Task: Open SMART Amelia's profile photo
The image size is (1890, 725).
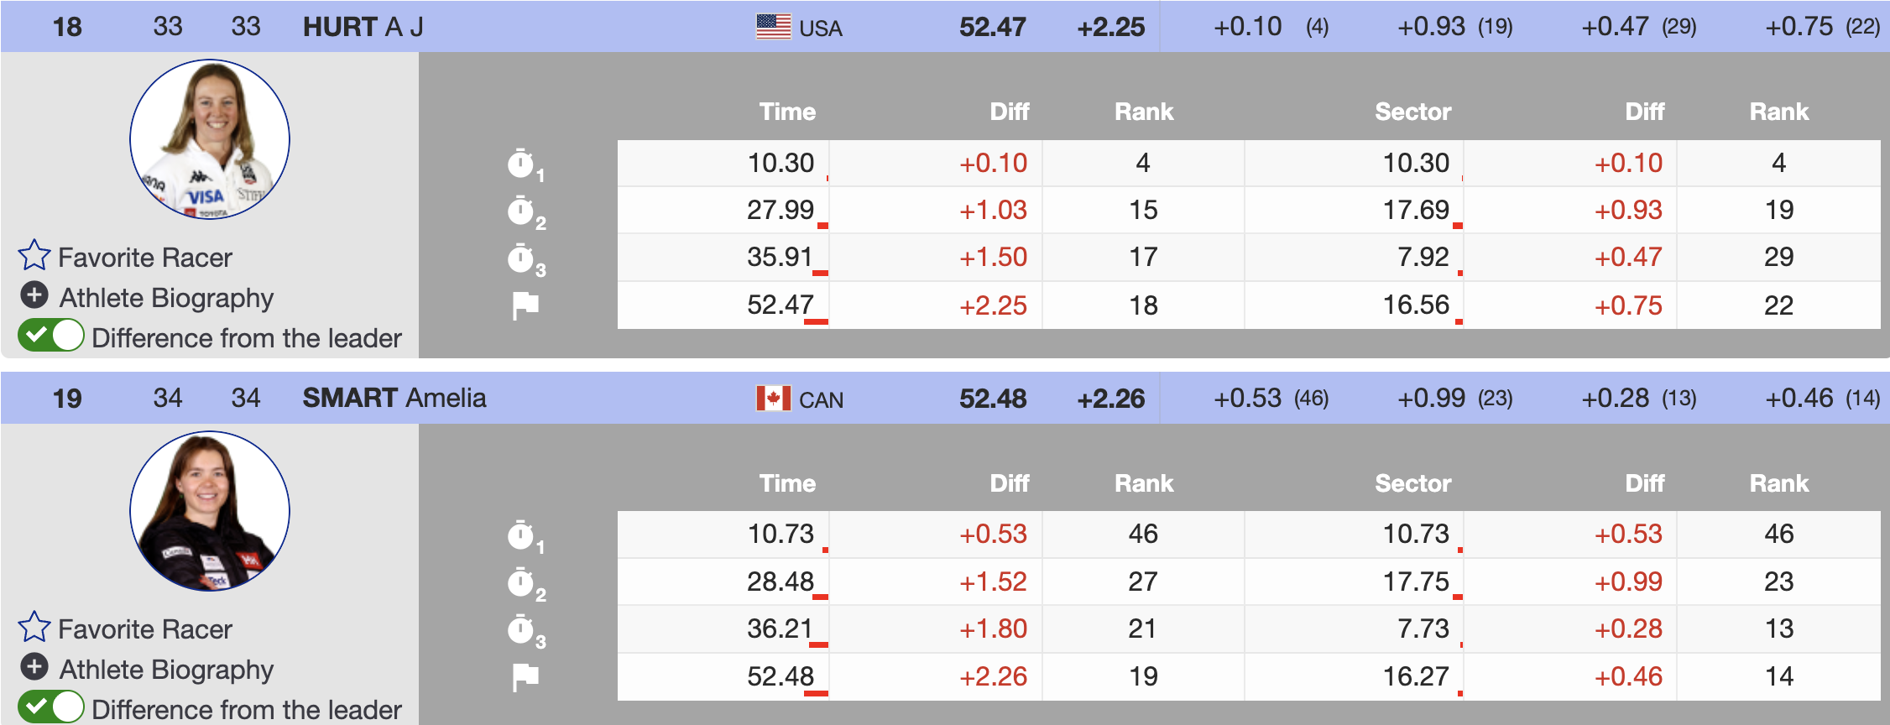Action: click(210, 511)
